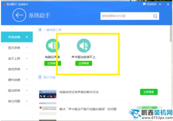The width and height of the screenshot is (173, 121).
Task: Open article 电脑突然没有声音的解决方法
Action: (x=79, y=92)
